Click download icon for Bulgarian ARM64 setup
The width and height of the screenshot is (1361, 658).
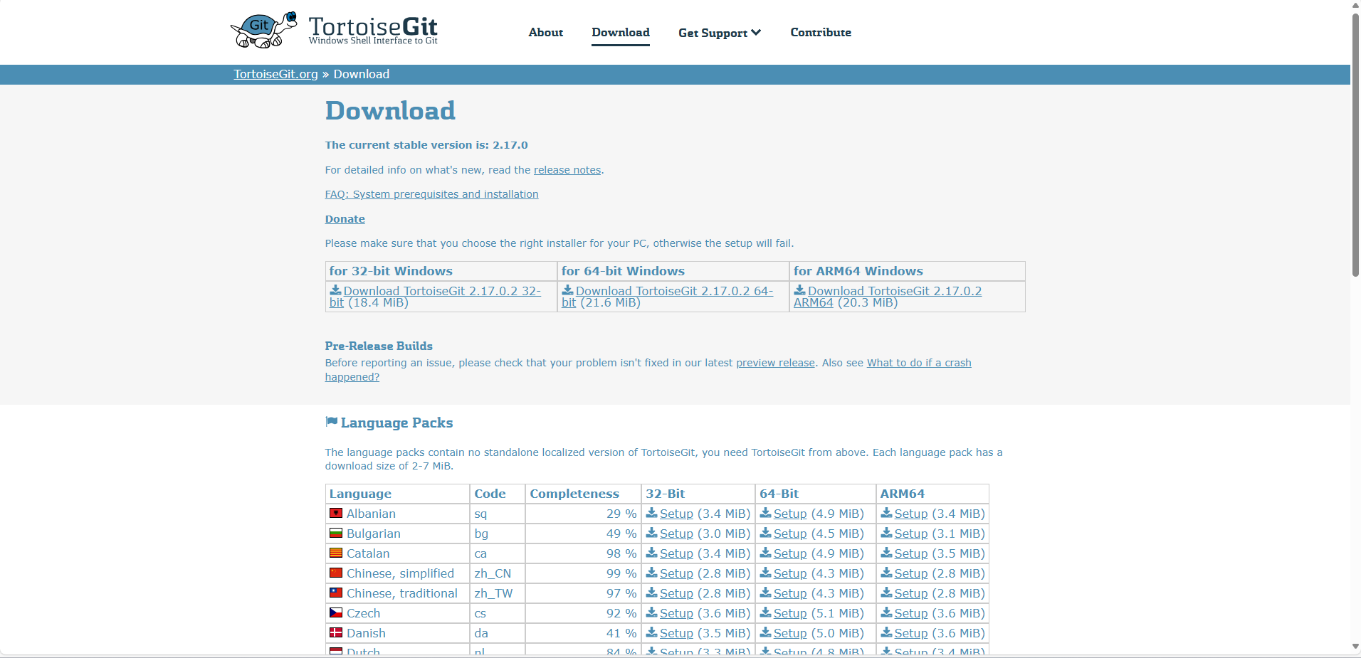pos(886,533)
